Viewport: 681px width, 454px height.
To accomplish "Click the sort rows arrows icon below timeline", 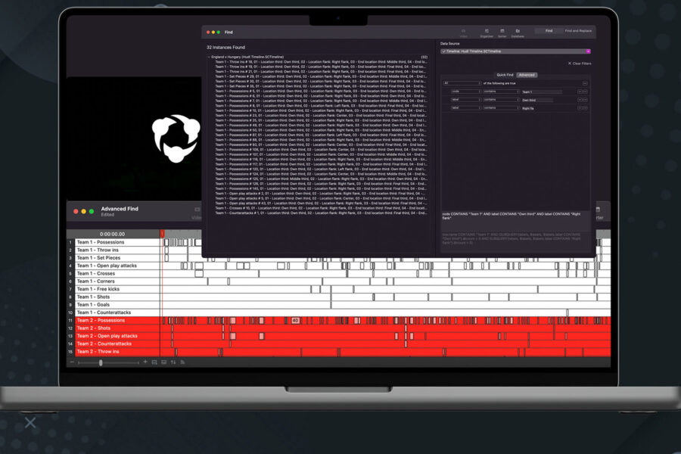I will [x=173, y=362].
